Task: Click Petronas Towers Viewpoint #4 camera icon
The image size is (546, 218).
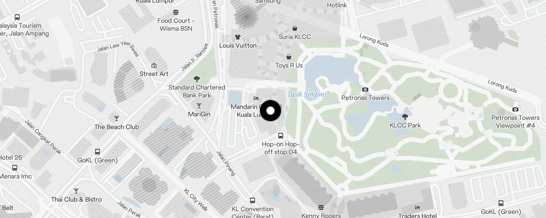Action: [515, 109]
